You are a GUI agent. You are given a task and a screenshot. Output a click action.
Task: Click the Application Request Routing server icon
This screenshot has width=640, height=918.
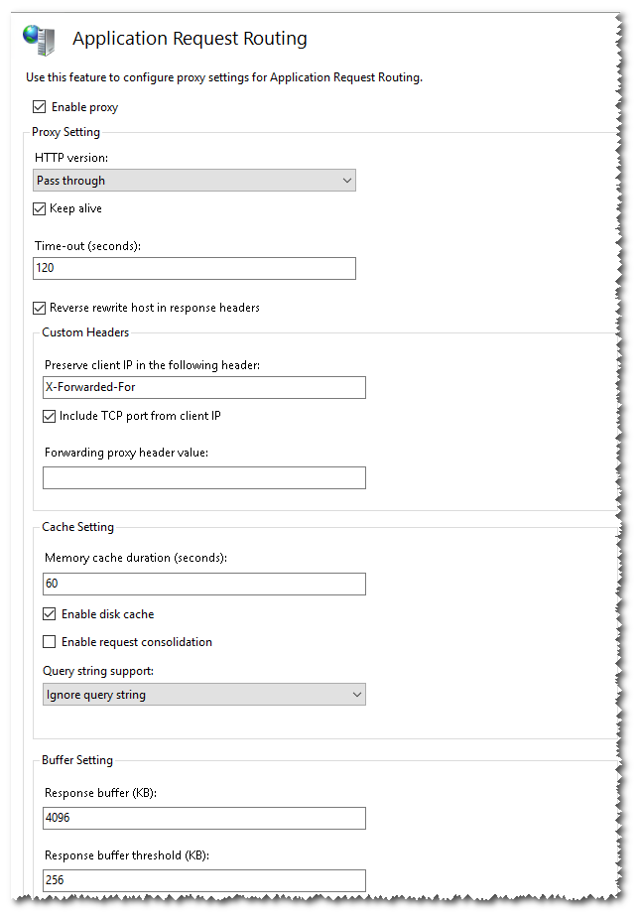tap(37, 39)
